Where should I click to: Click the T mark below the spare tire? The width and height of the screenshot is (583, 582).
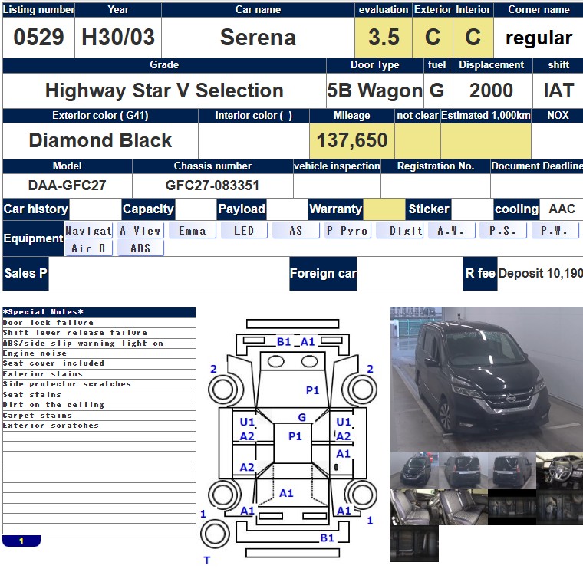tap(206, 561)
